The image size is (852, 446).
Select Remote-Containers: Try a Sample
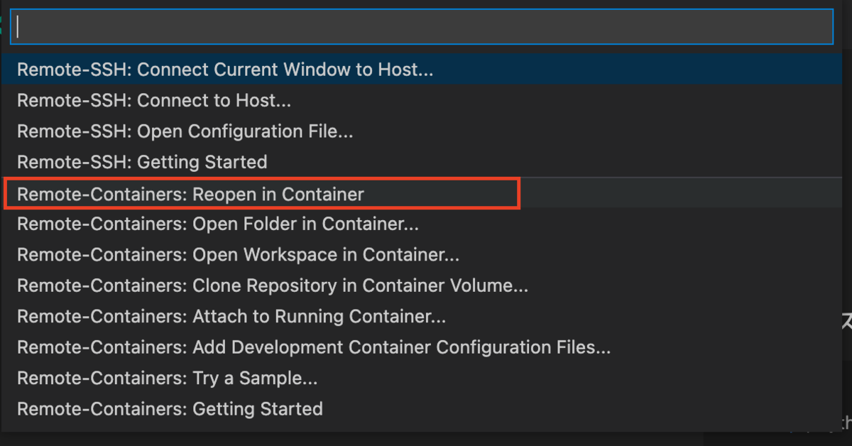point(167,379)
